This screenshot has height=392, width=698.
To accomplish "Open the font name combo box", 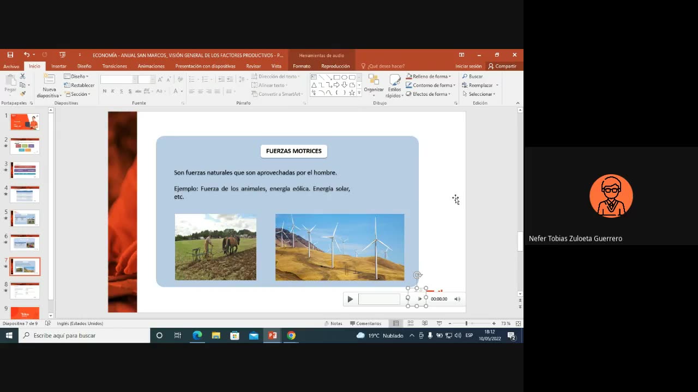I will click(x=118, y=79).
